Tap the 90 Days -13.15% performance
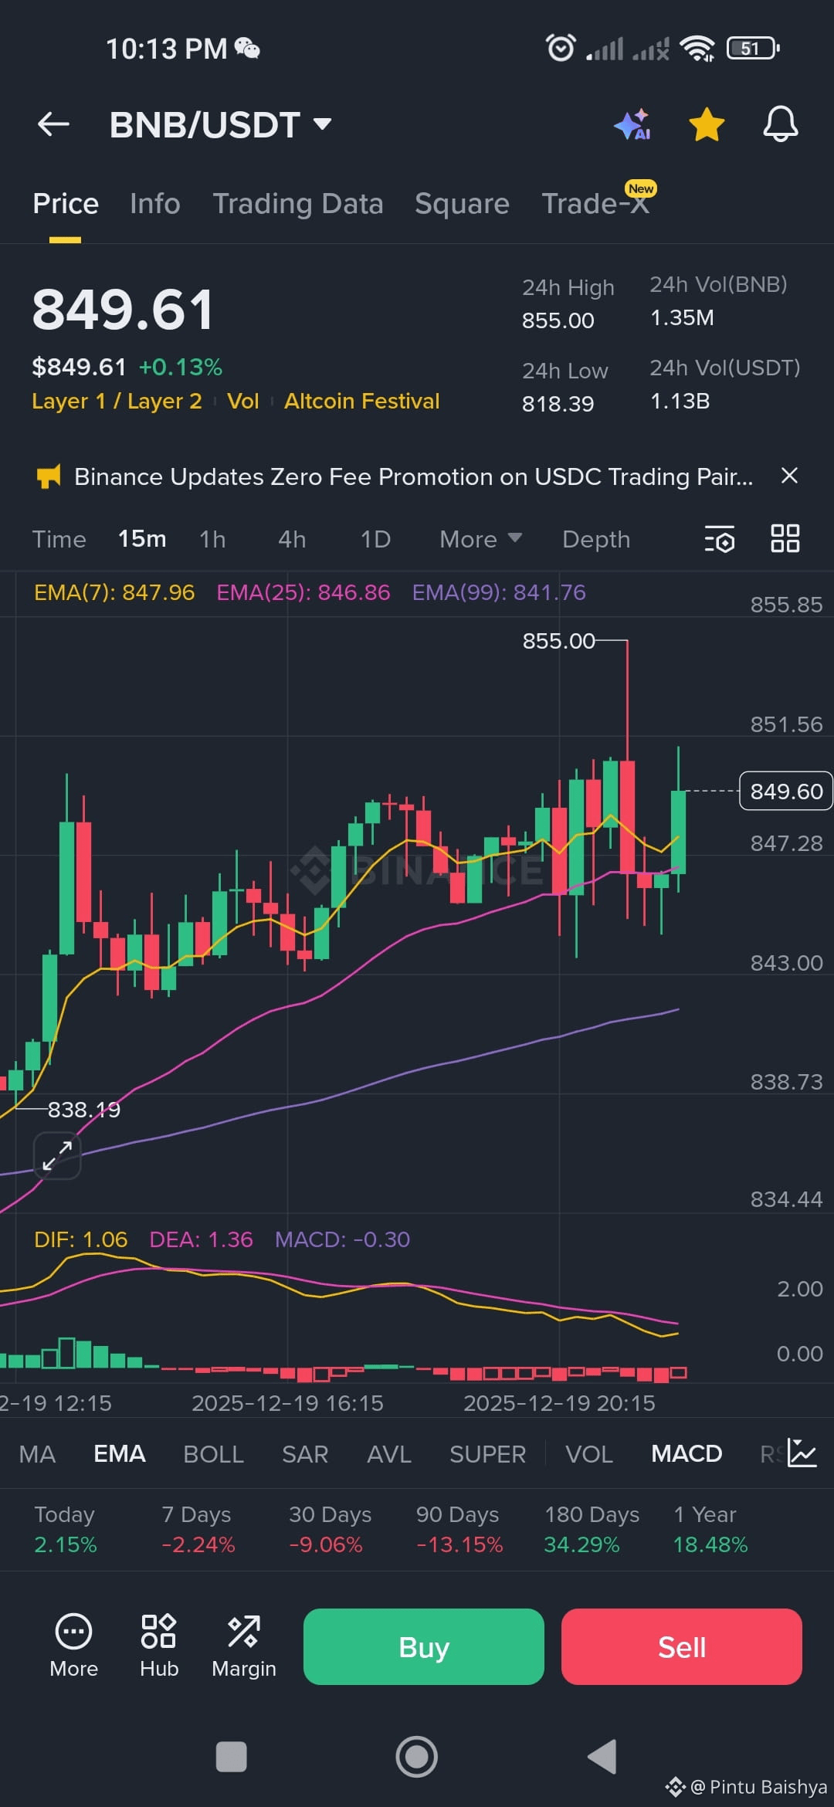The width and height of the screenshot is (834, 1807). [x=459, y=1529]
